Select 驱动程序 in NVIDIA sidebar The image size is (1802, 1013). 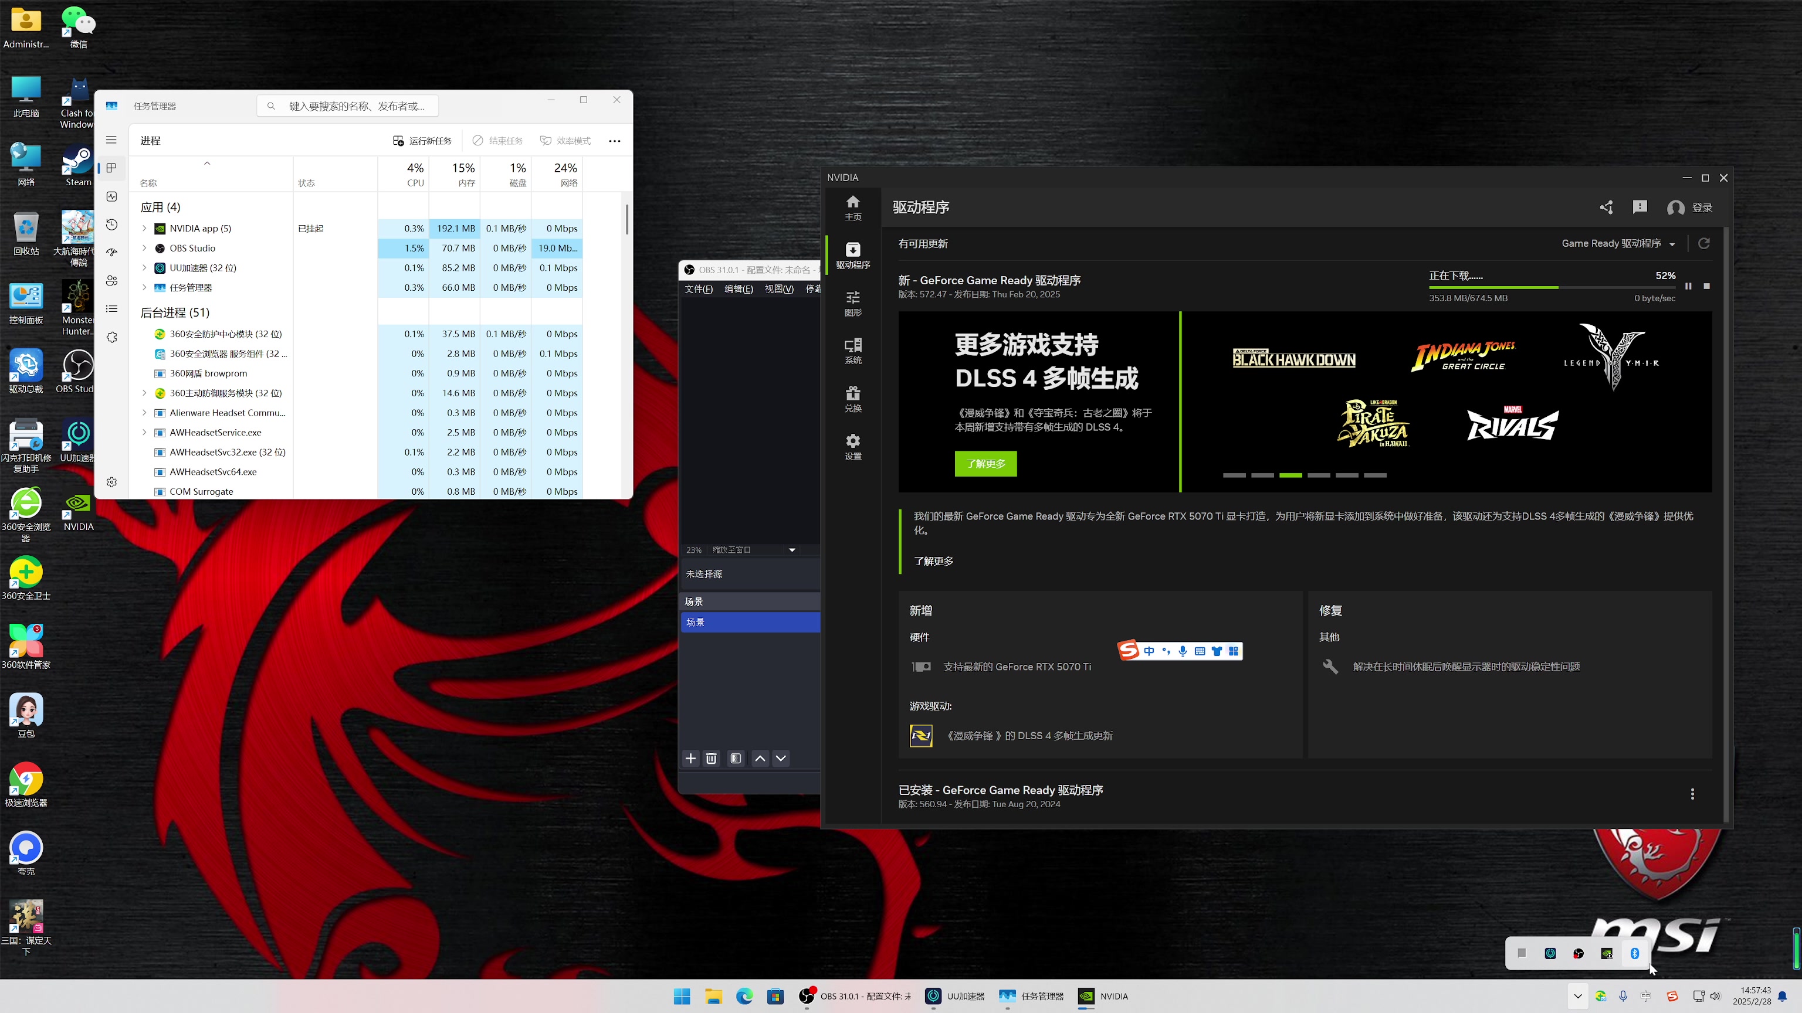coord(853,256)
